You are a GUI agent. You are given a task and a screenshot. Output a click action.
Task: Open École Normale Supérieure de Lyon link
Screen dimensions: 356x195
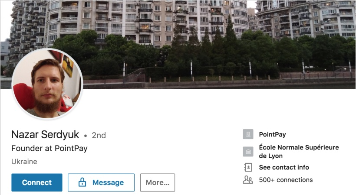click(x=299, y=152)
